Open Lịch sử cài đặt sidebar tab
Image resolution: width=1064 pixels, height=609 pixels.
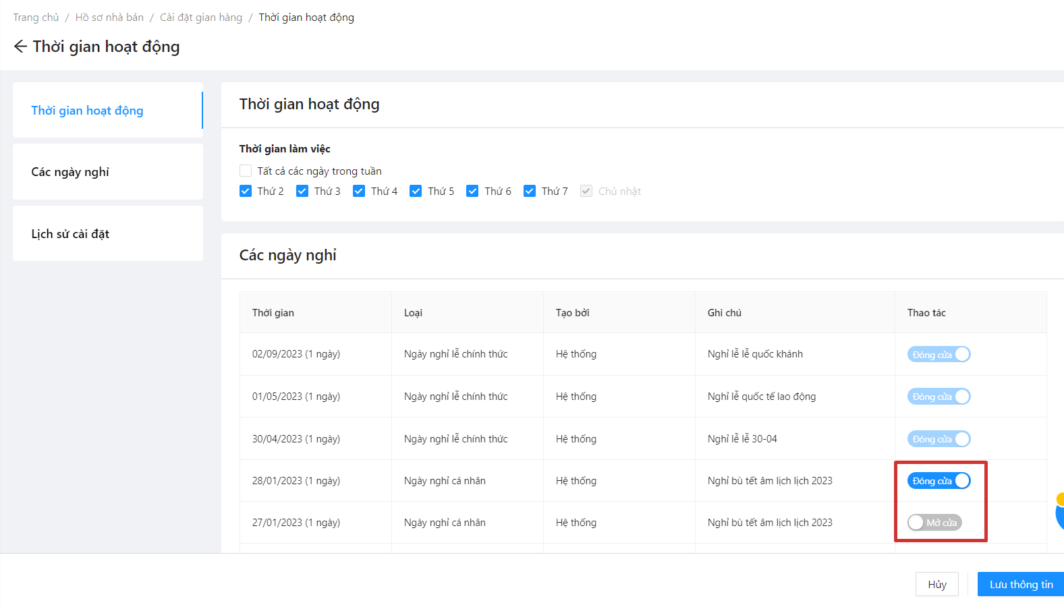pos(108,234)
